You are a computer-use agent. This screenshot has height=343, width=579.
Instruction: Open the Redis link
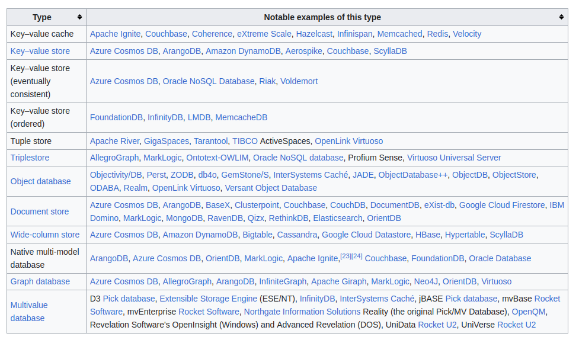[x=437, y=34]
